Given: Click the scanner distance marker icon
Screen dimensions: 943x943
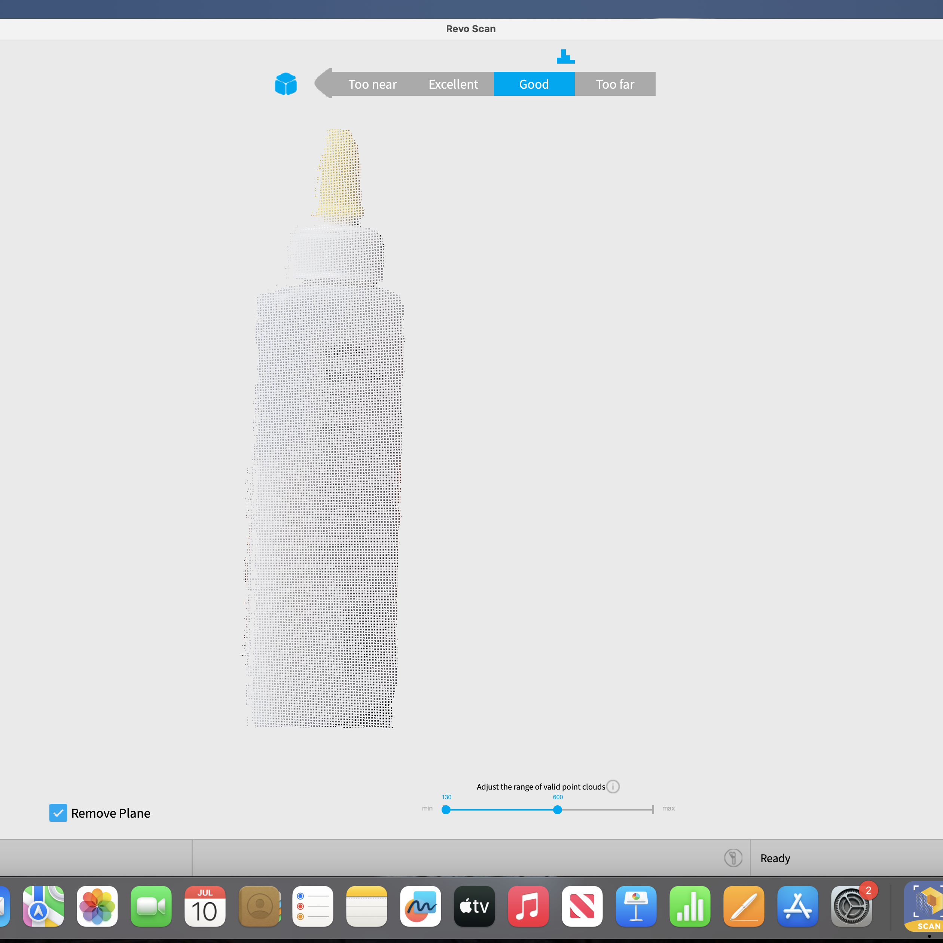Looking at the screenshot, I should tap(565, 57).
